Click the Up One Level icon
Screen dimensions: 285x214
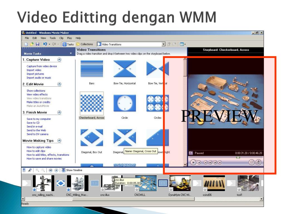pyautogui.click(x=169, y=44)
